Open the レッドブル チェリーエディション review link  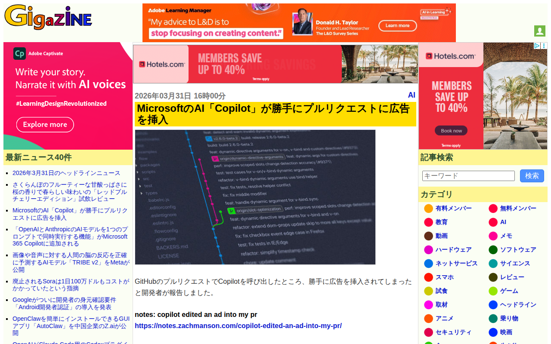[x=70, y=192]
